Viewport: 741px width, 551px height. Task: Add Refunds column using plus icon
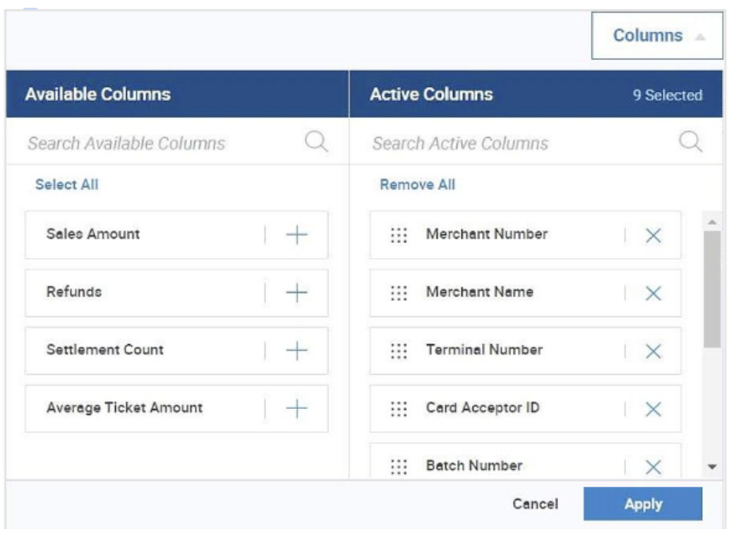click(296, 293)
